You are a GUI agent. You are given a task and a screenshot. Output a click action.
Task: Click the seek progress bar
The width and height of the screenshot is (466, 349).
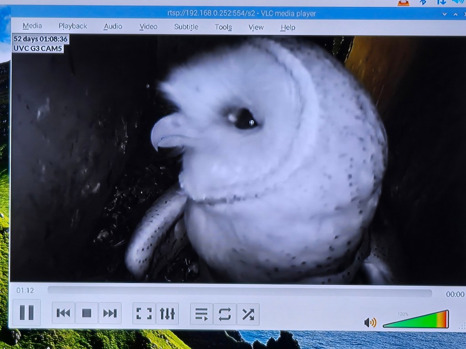tap(239, 291)
